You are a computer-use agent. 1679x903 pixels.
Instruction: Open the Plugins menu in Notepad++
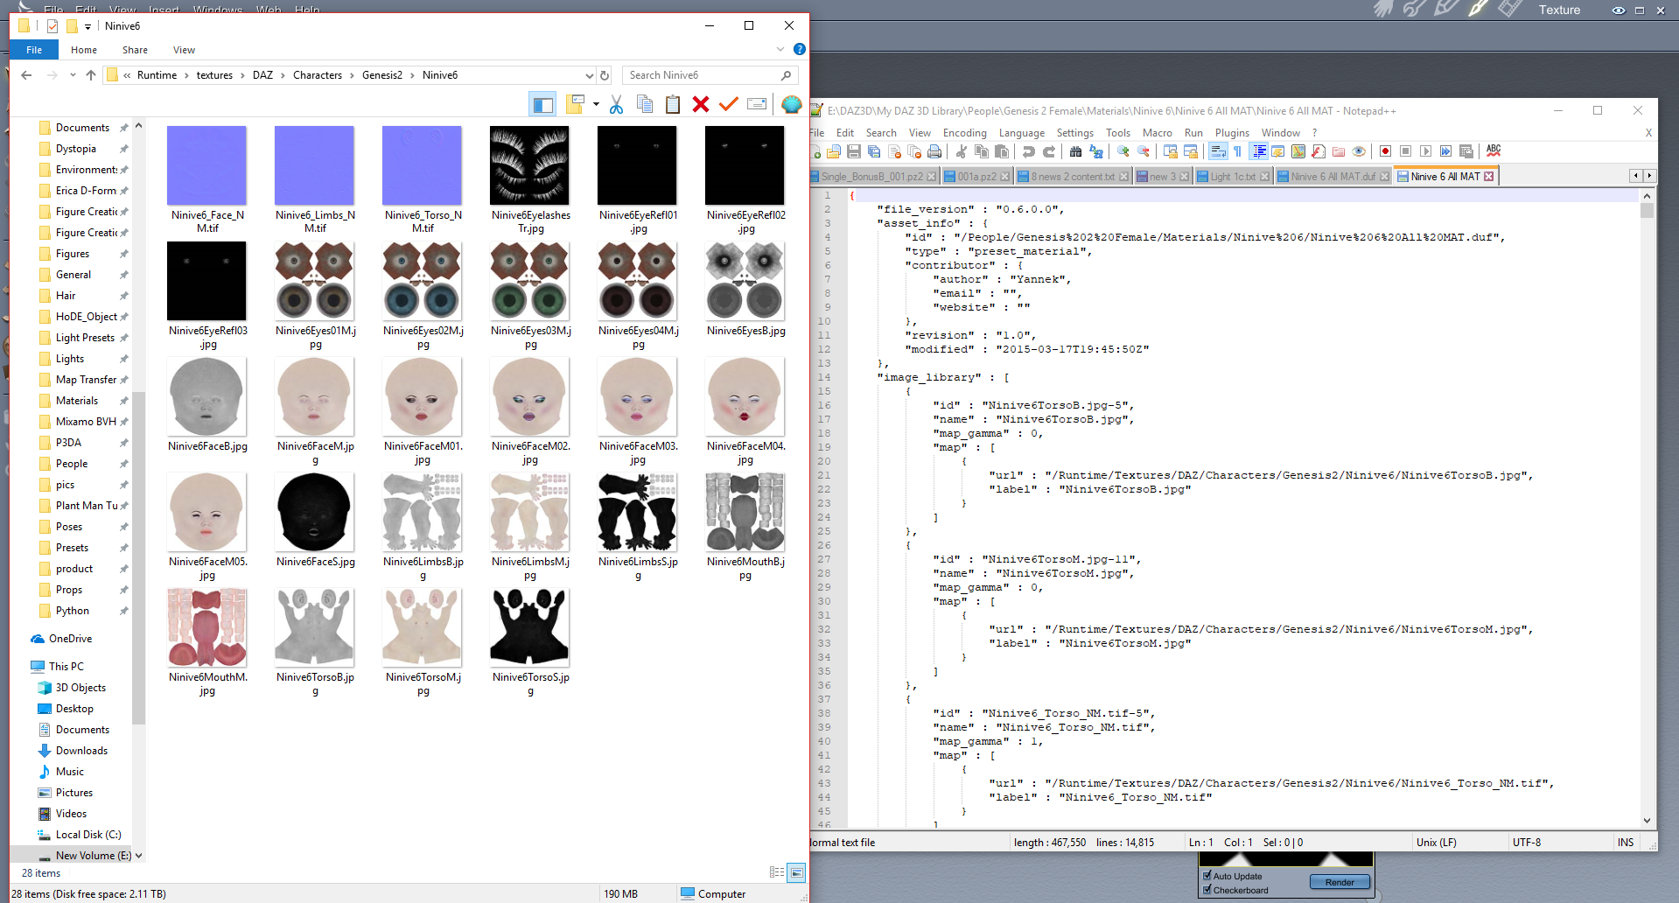coord(1231,133)
